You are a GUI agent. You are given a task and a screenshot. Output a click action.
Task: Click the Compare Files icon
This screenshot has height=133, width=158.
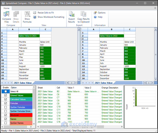pos(6,14)
